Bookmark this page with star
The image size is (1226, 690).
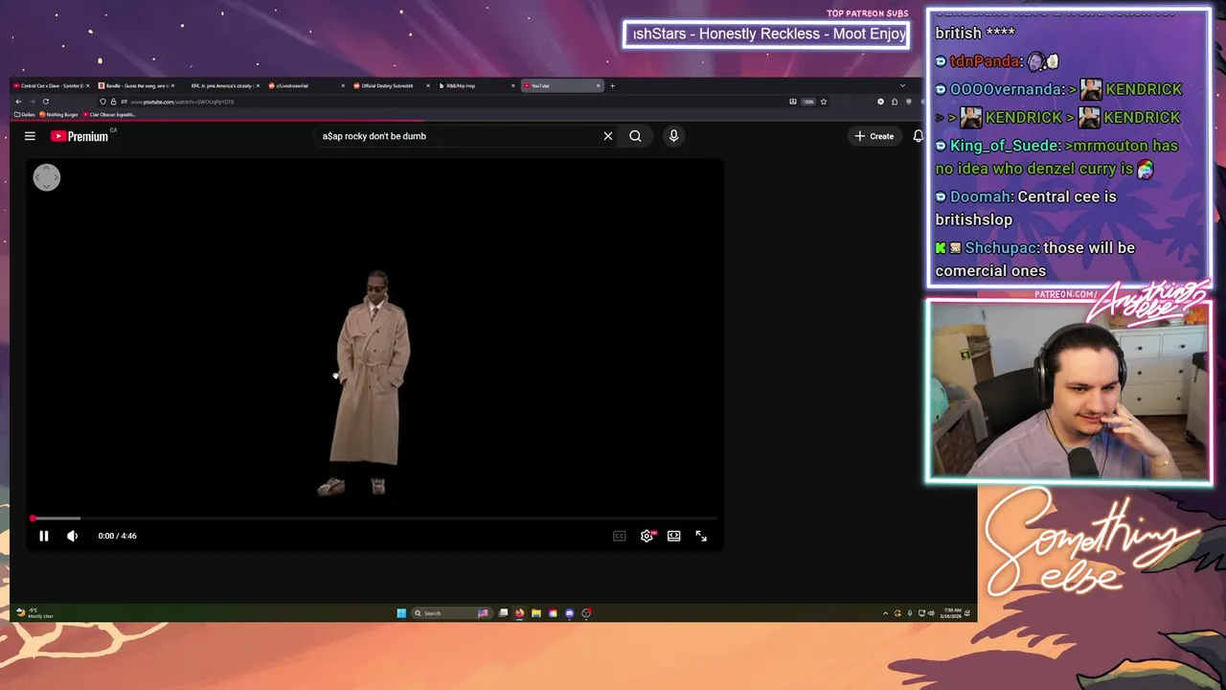[x=824, y=102]
